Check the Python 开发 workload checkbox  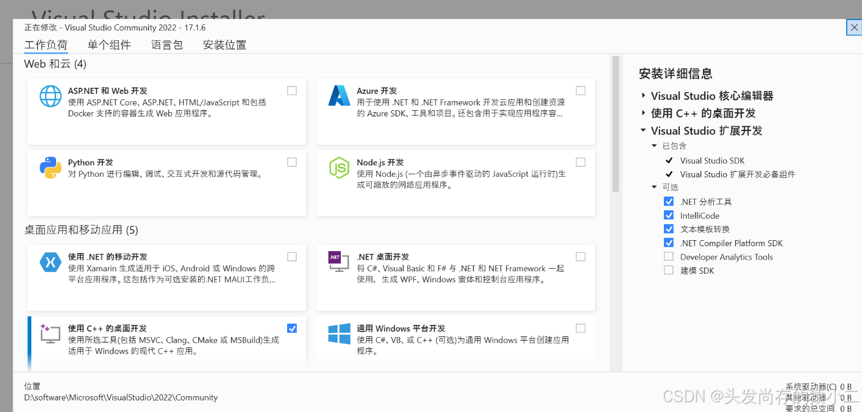(292, 162)
